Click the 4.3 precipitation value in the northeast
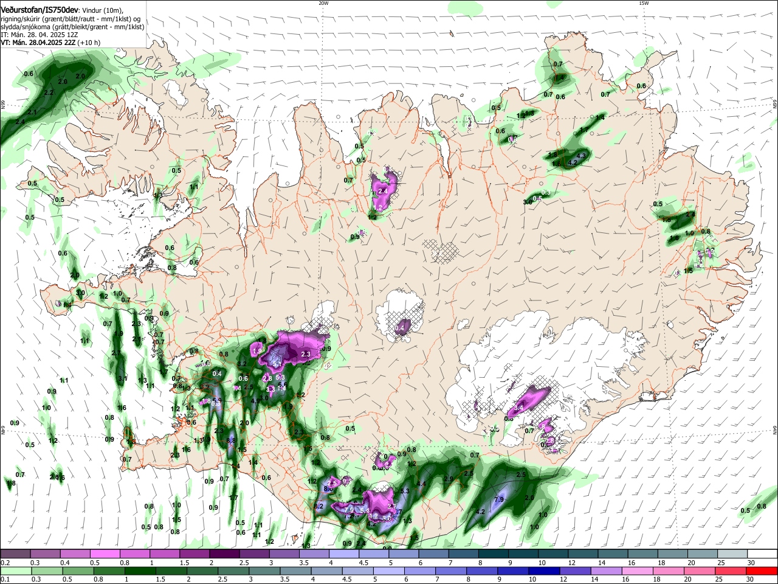Image resolution: width=778 pixels, height=584 pixels. (580, 156)
